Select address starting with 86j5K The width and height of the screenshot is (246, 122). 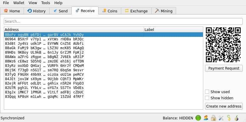click(x=104, y=70)
